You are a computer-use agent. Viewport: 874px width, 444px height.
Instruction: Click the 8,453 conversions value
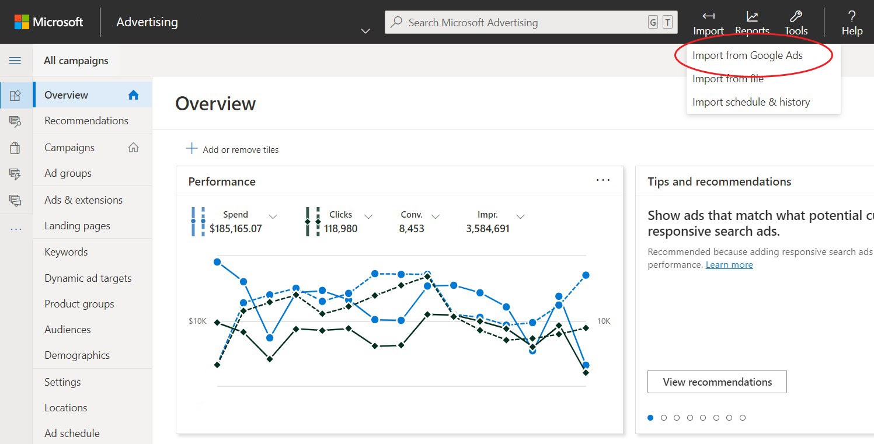[x=412, y=229]
